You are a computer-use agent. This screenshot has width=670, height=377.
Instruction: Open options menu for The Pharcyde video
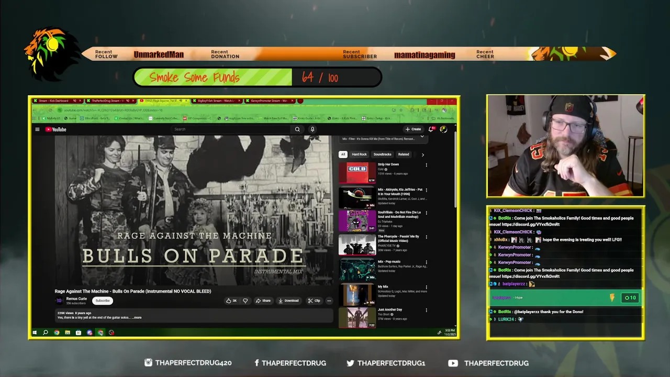pyautogui.click(x=426, y=237)
